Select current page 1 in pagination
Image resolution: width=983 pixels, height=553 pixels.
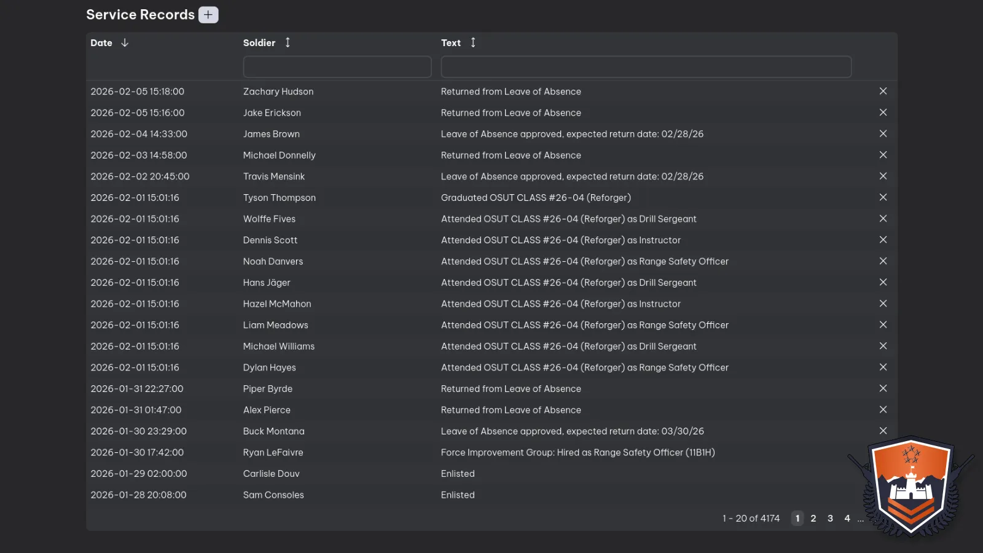797,519
